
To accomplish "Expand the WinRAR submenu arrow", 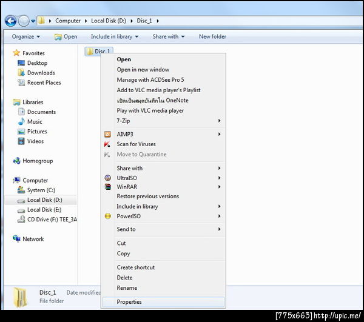I will pyautogui.click(x=219, y=187).
